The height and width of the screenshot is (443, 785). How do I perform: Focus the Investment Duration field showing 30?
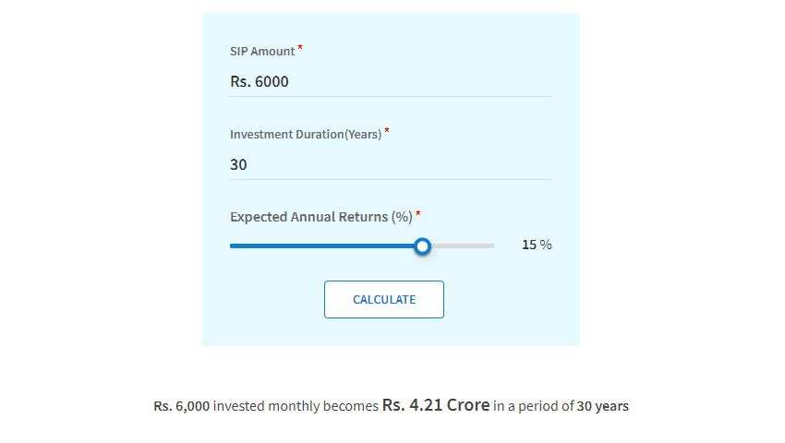click(391, 164)
